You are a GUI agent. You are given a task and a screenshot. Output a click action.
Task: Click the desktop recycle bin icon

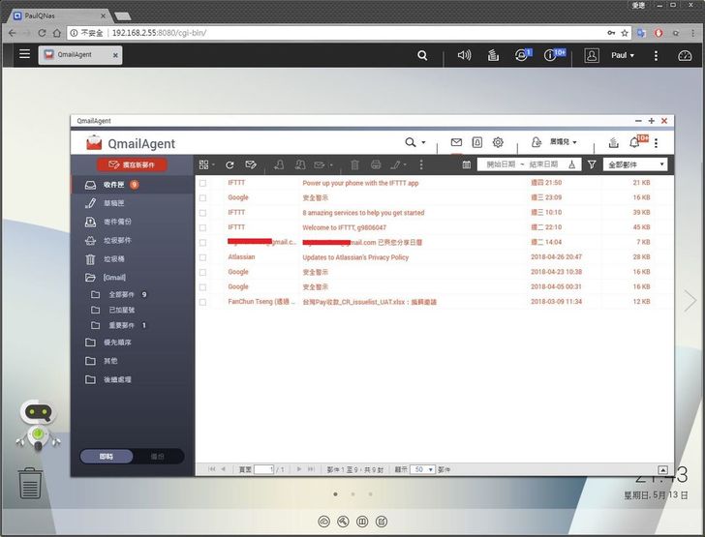(30, 484)
